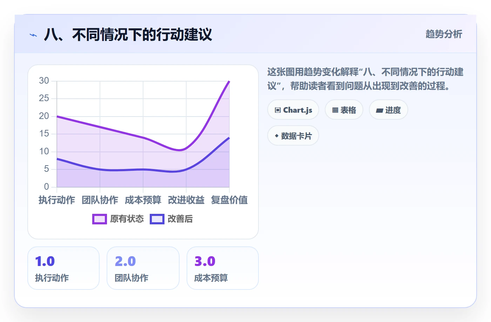This screenshot has height=322, width=491.
Task: Select the 表格 tag
Action: pyautogui.click(x=344, y=110)
